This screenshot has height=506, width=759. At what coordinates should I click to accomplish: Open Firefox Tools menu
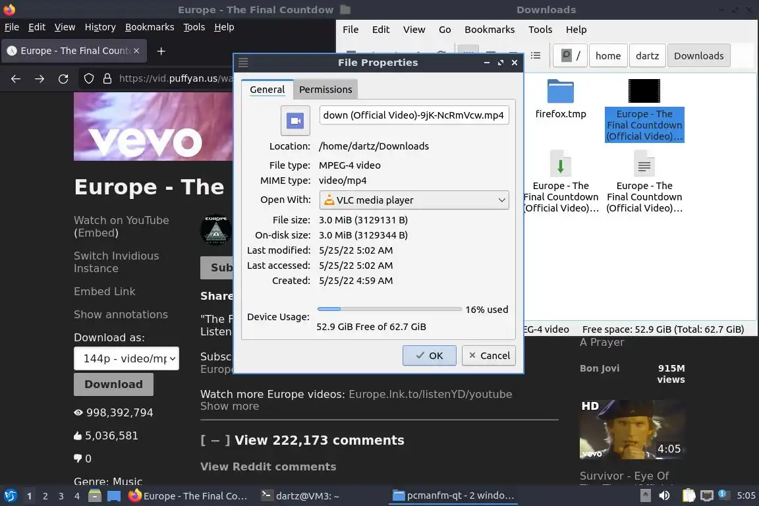(194, 27)
